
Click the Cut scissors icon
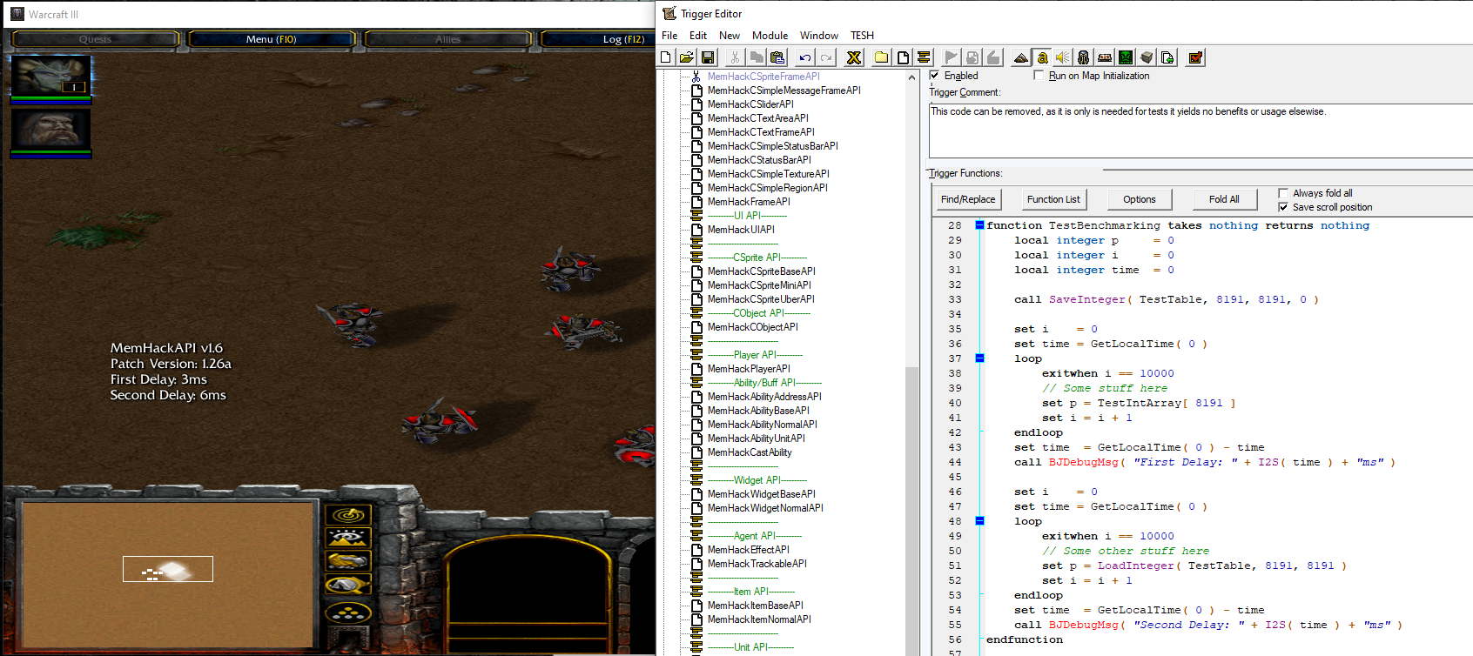(x=736, y=57)
